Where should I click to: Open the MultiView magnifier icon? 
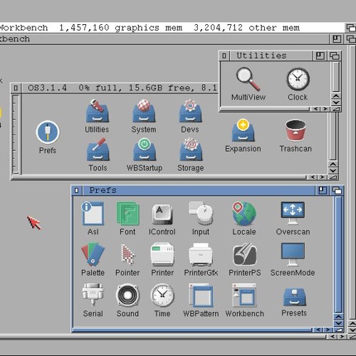[x=248, y=80]
